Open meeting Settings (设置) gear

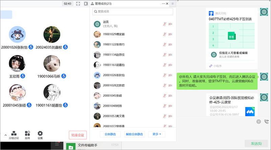point(40,135)
